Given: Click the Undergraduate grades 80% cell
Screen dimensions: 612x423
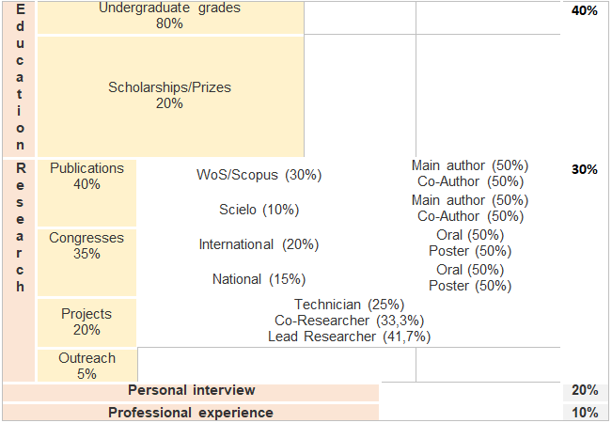Looking at the screenshot, I should [170, 17].
